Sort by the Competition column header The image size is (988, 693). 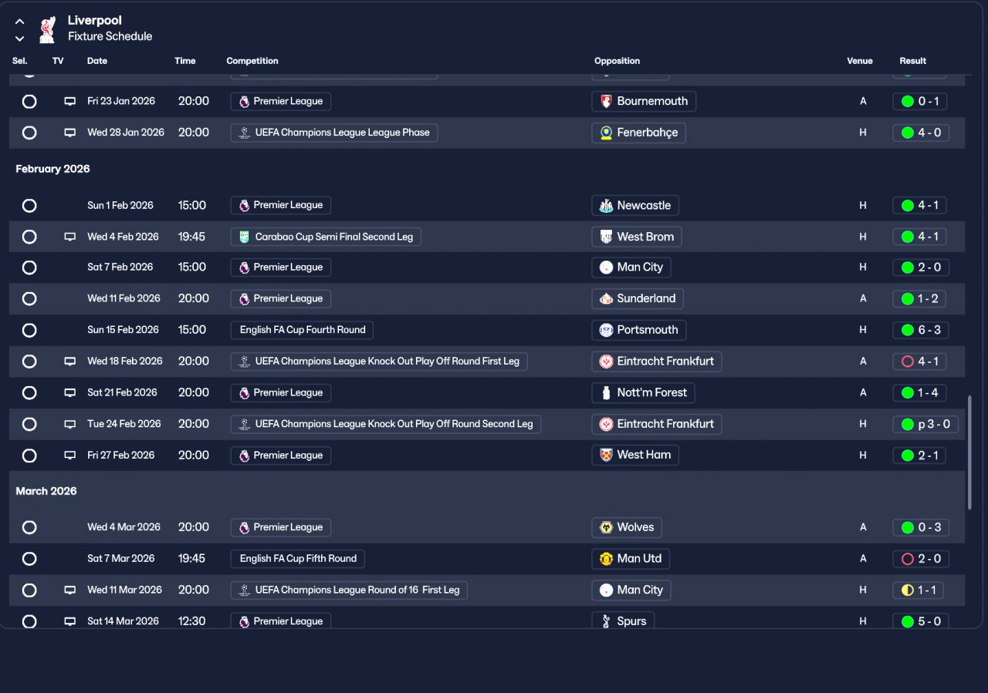click(x=252, y=61)
